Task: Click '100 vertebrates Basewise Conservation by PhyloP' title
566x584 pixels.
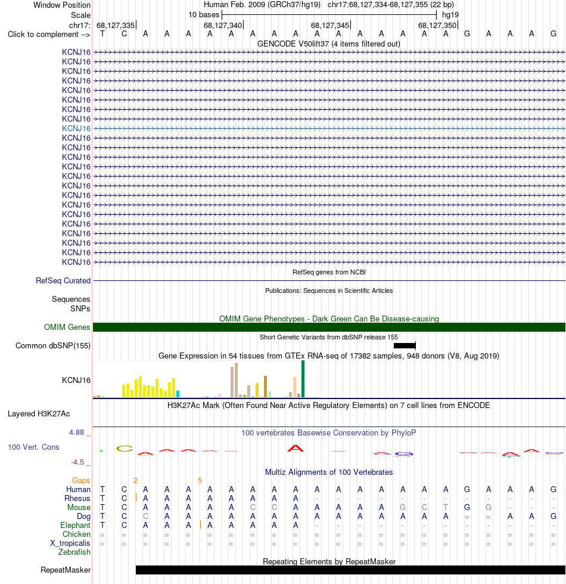Action: coord(329,433)
